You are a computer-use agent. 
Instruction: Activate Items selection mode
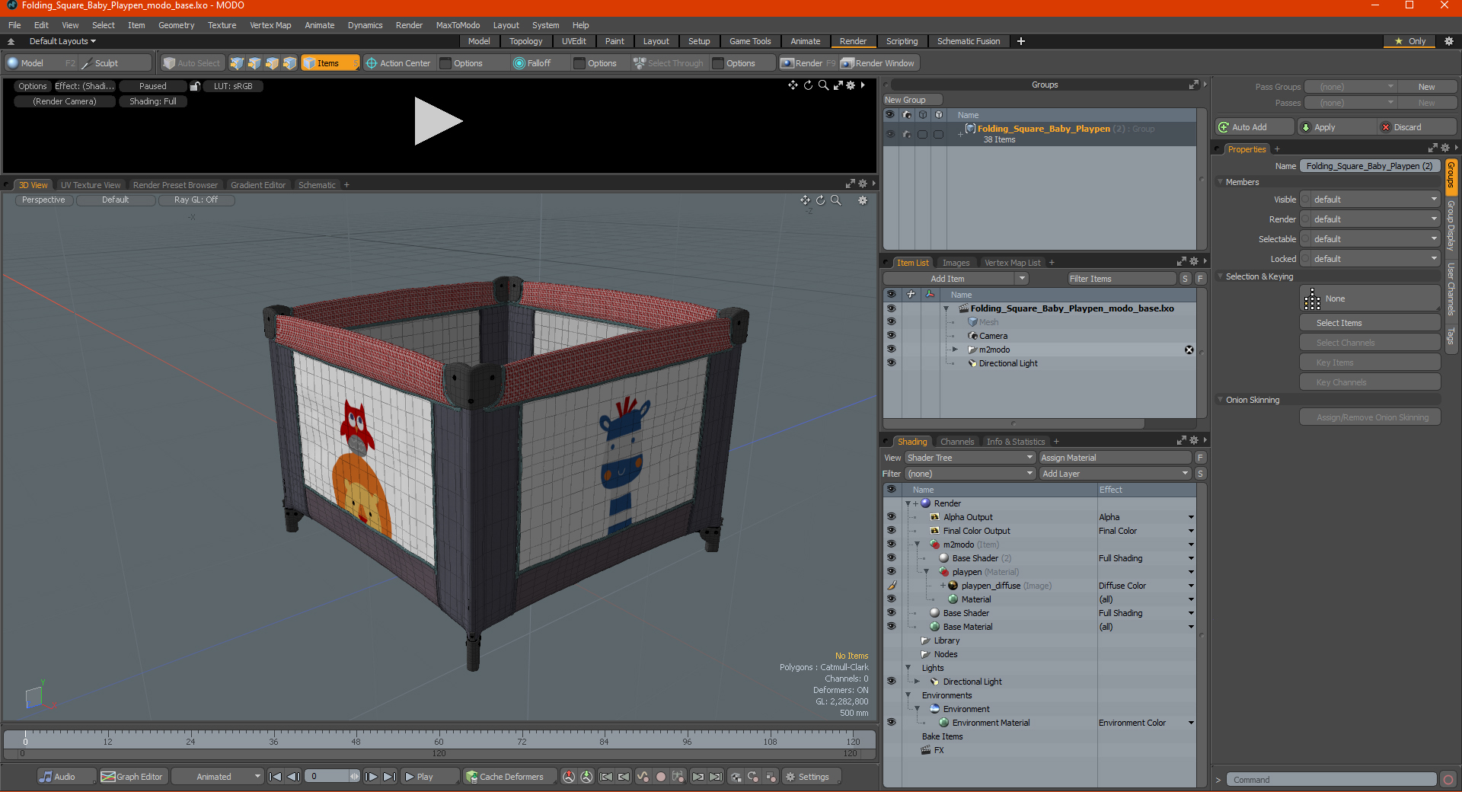pos(330,63)
